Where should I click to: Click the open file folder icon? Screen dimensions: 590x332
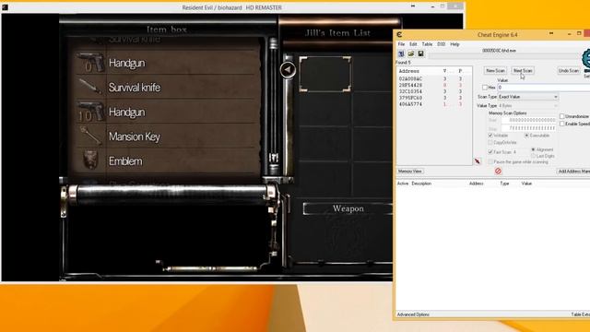pos(411,53)
